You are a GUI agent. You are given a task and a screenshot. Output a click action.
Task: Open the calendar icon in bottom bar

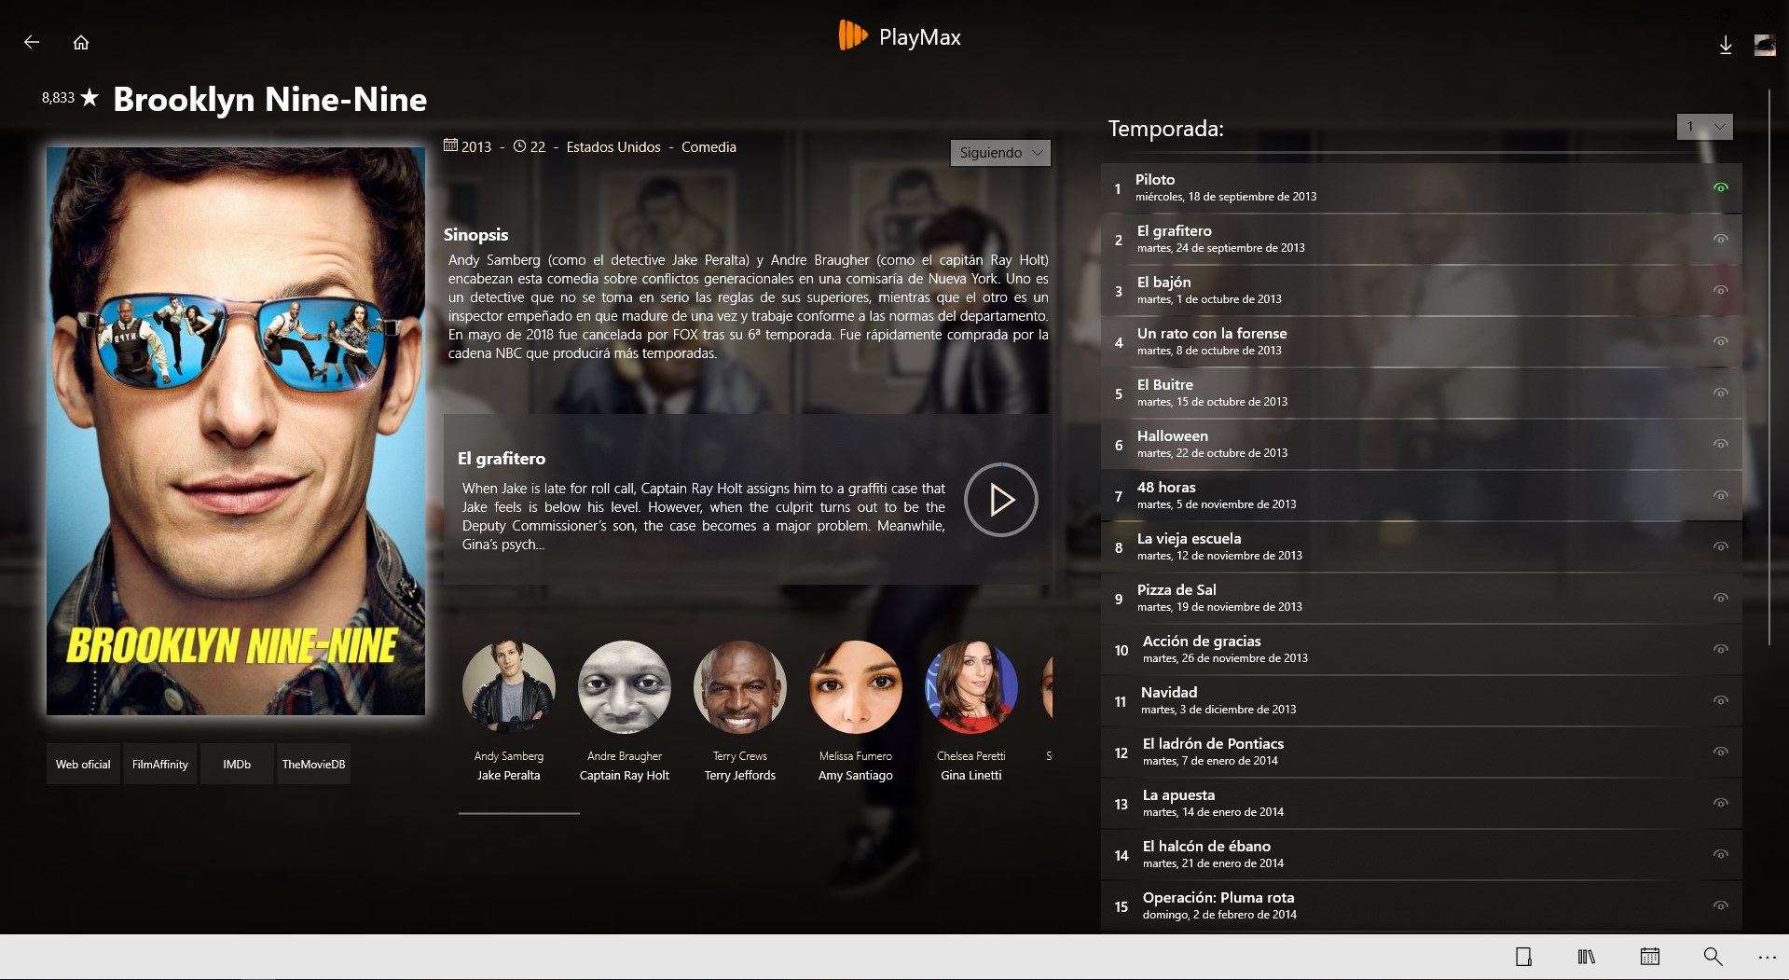click(1650, 957)
